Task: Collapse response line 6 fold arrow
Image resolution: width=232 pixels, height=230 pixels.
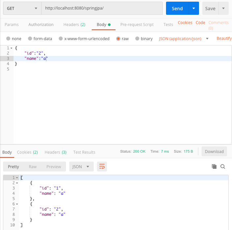Action: [17, 204]
